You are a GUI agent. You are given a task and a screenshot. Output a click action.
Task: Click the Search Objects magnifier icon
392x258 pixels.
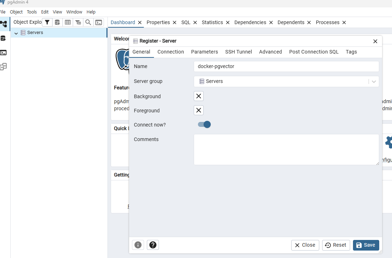(x=88, y=22)
